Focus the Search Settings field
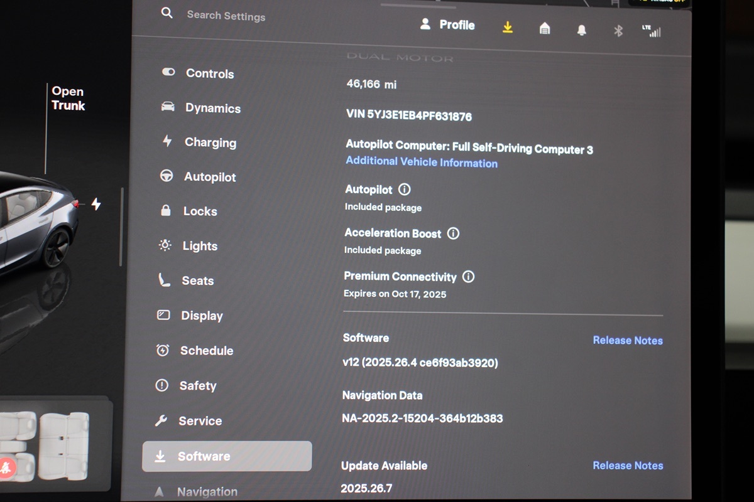 pyautogui.click(x=226, y=15)
